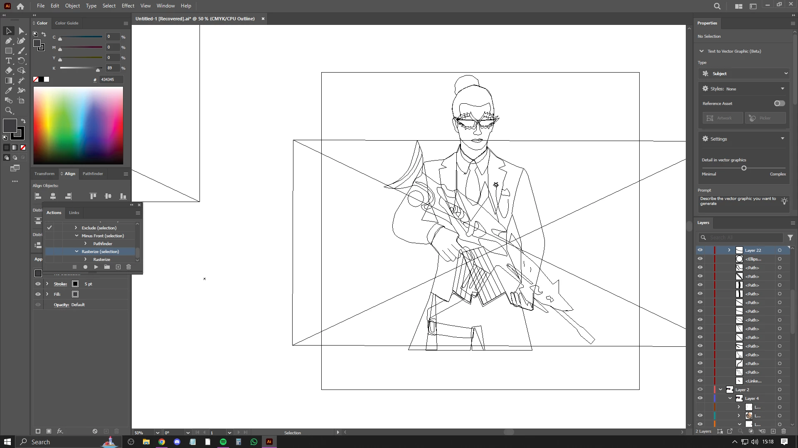Image resolution: width=798 pixels, height=448 pixels.
Task: Select the Pen tool
Action: pos(8,41)
